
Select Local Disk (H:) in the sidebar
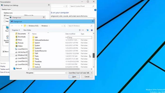click(x=23, y=64)
